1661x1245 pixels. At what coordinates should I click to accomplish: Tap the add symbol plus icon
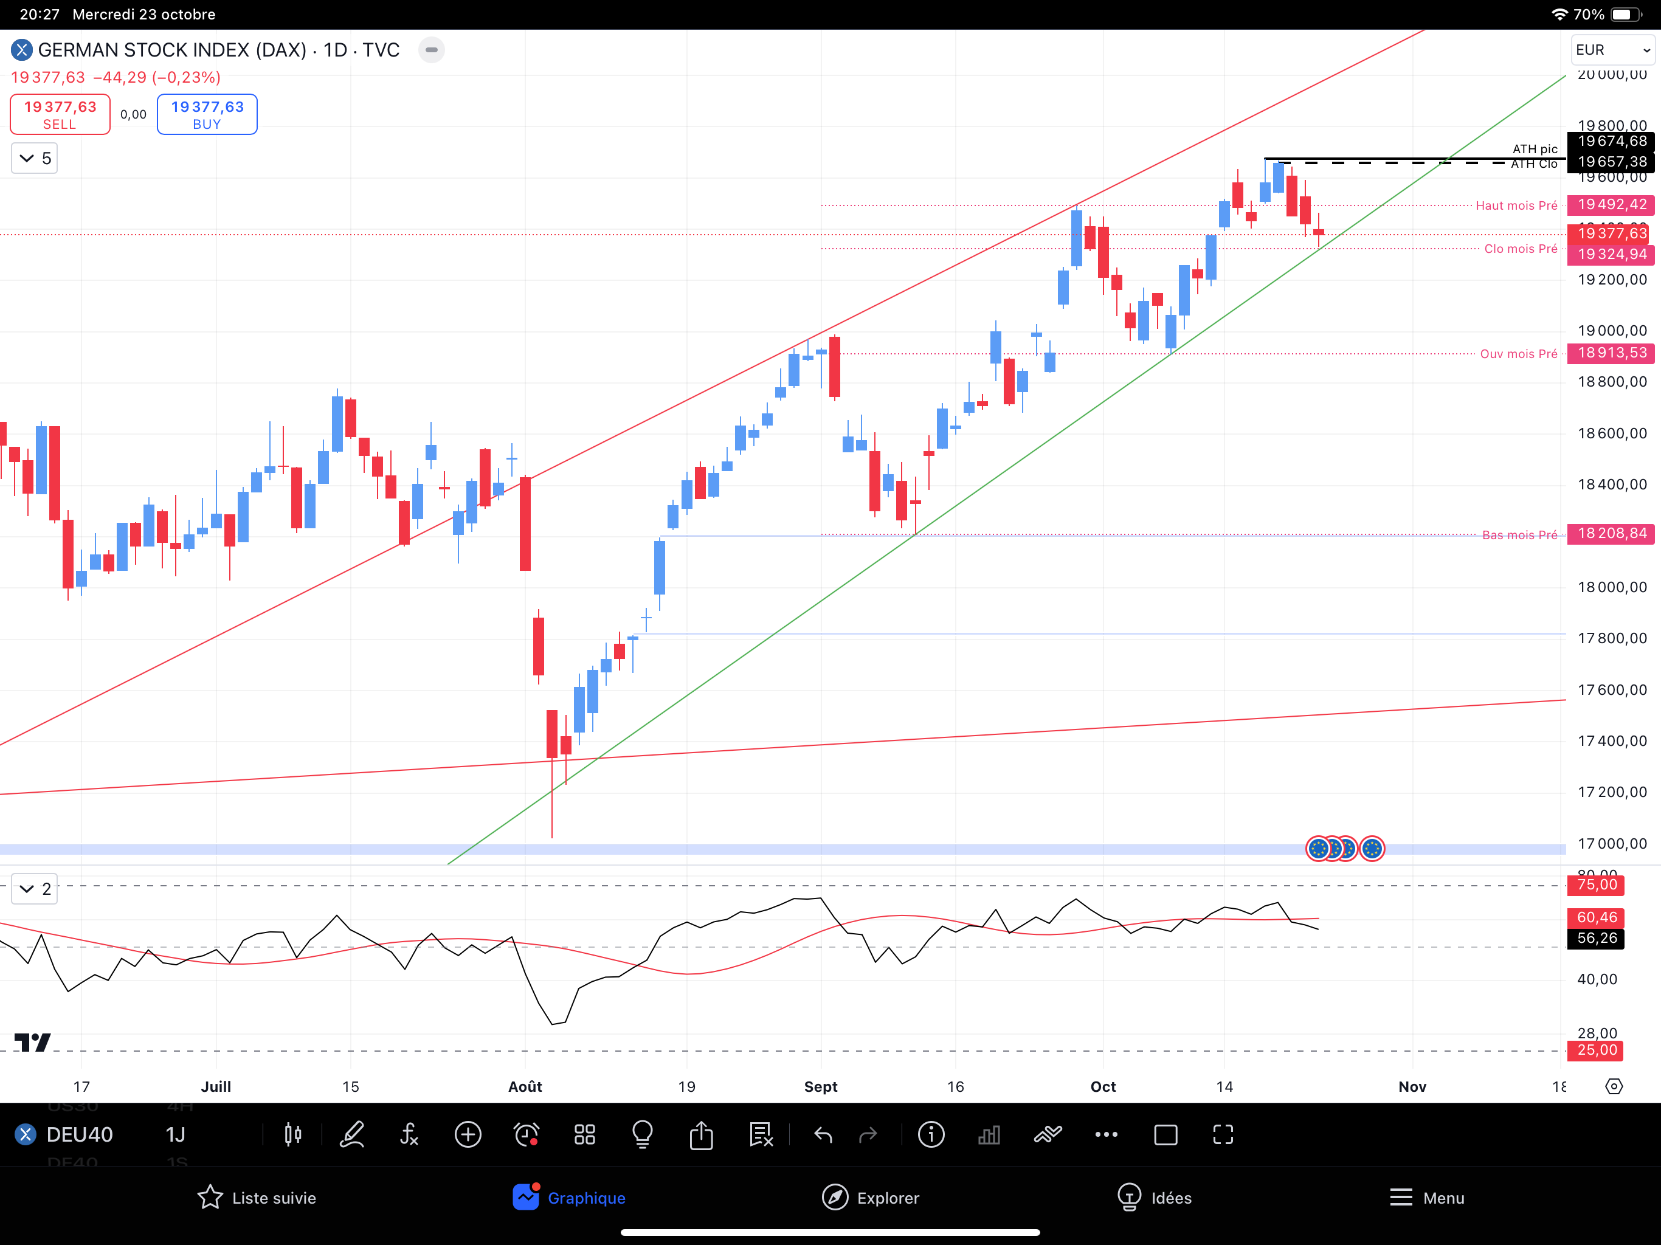click(468, 1134)
